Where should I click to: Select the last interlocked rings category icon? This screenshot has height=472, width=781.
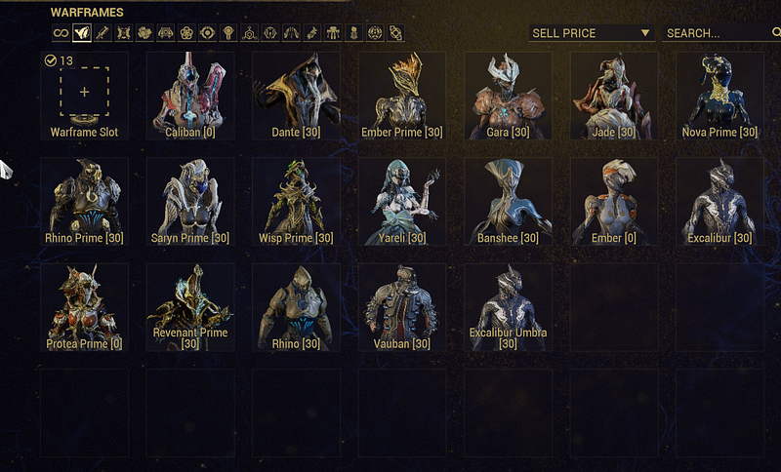(395, 33)
